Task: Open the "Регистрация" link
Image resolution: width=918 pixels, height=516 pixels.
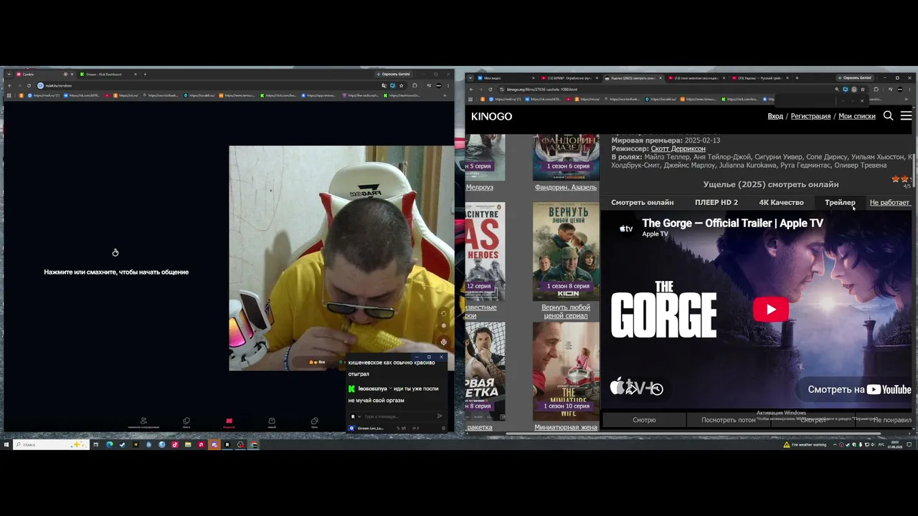Action: [810, 116]
